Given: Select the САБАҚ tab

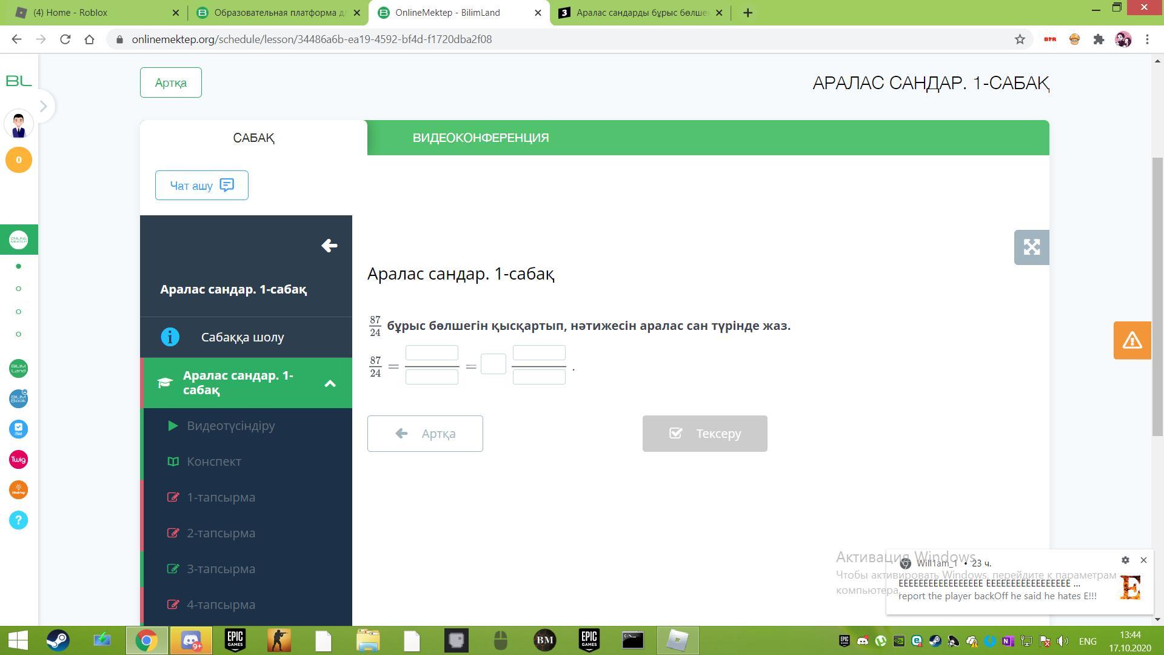Looking at the screenshot, I should tap(253, 138).
